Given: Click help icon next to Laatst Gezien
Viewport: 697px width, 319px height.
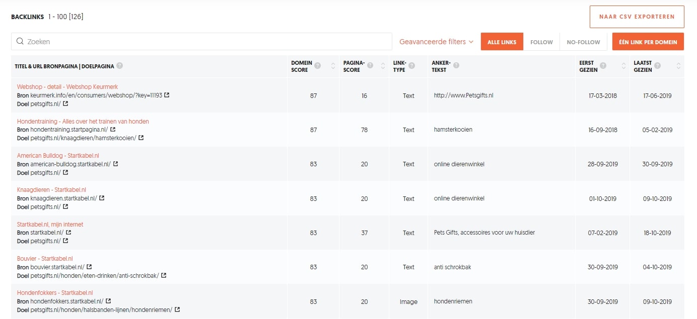Looking at the screenshot, I should [658, 66].
